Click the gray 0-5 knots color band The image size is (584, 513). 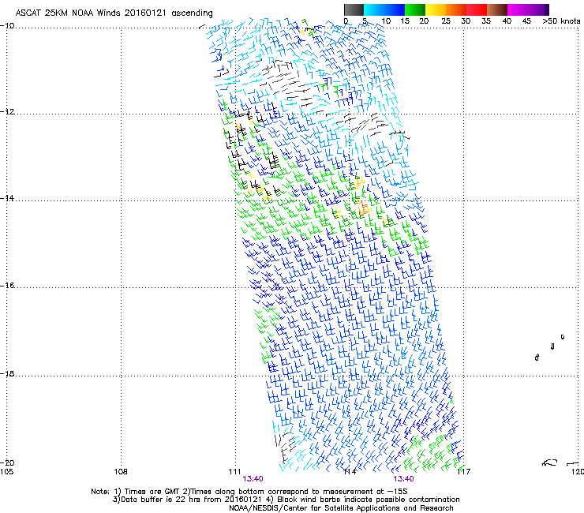[x=354, y=9]
